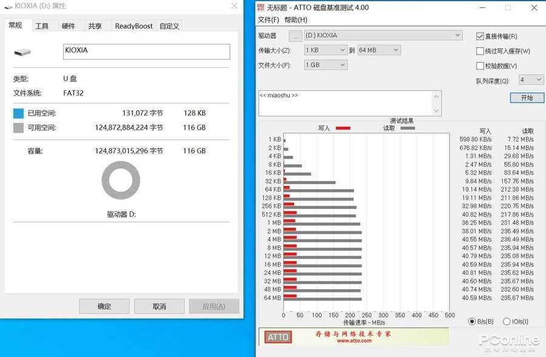Click the 64 KB row label in chart
The image size is (546, 357).
(x=273, y=189)
